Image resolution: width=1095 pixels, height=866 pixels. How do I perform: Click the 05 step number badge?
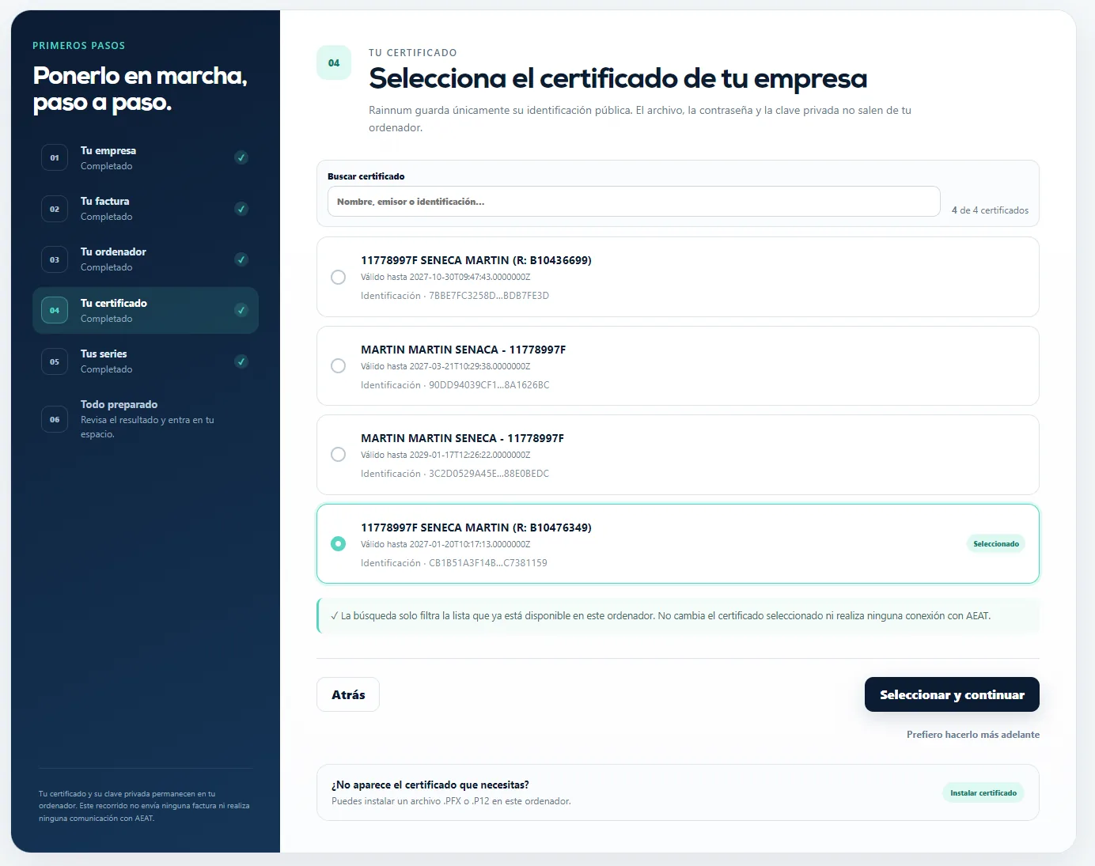(55, 361)
